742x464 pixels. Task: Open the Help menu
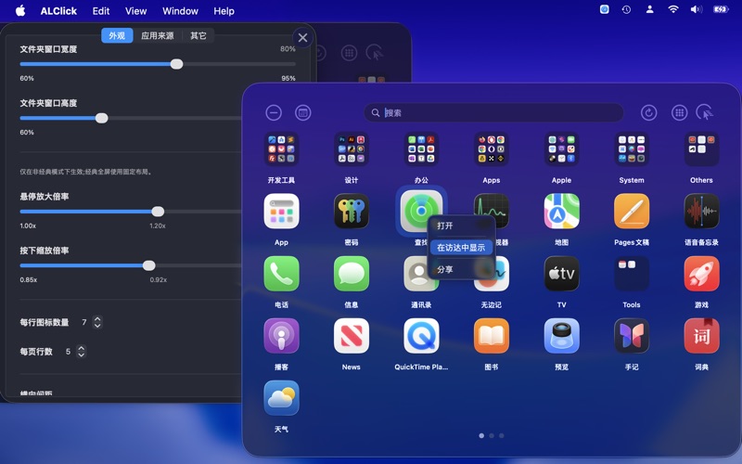tap(224, 11)
